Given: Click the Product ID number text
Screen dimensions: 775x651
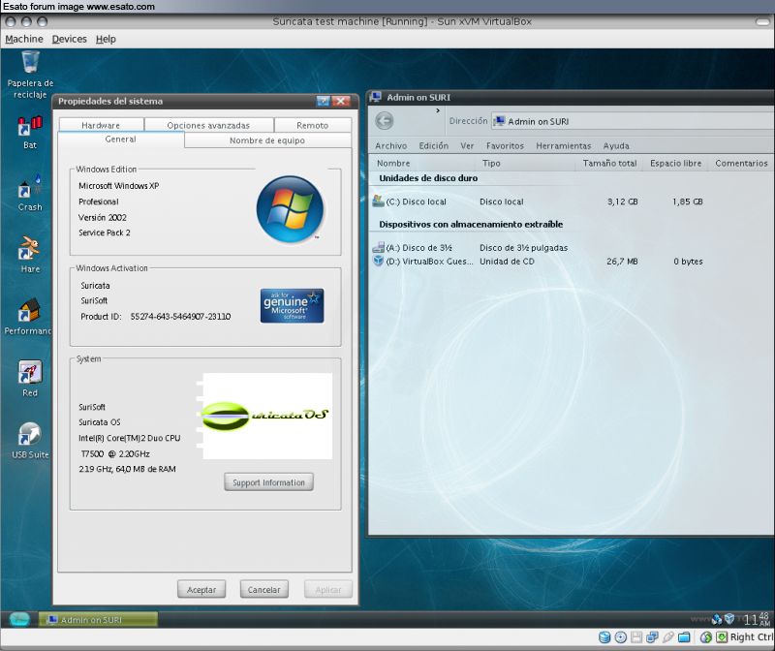Looking at the screenshot, I should [x=180, y=317].
